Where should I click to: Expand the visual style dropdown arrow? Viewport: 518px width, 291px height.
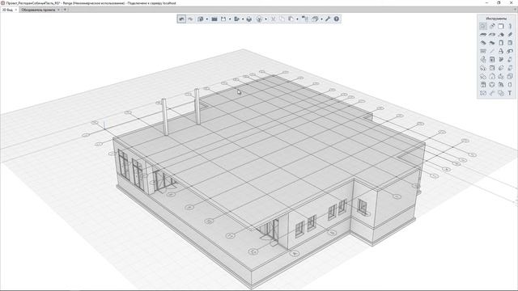point(265,19)
